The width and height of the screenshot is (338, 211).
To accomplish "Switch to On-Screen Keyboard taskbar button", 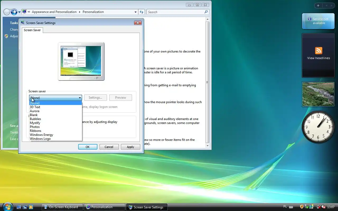I will click(x=62, y=207).
